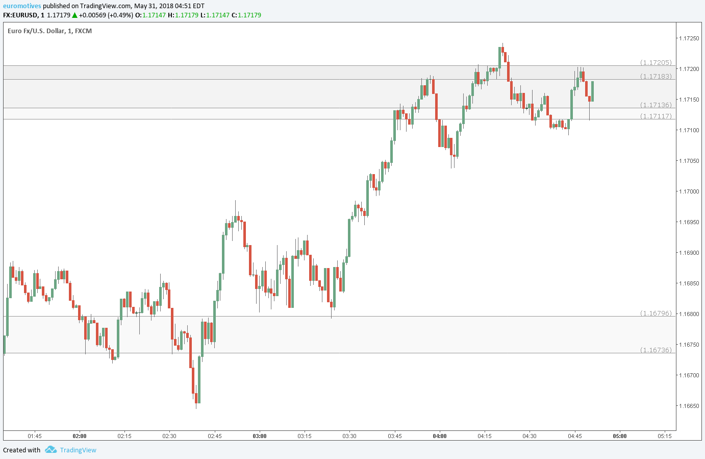Screen dimensions: 705x459
Task: Click the 1.17205 price level label
Action: [x=657, y=62]
